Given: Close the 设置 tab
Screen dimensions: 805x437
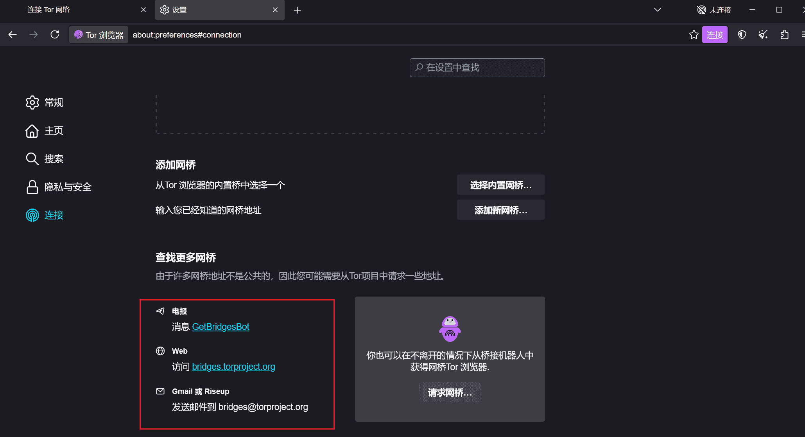Looking at the screenshot, I should pos(275,10).
